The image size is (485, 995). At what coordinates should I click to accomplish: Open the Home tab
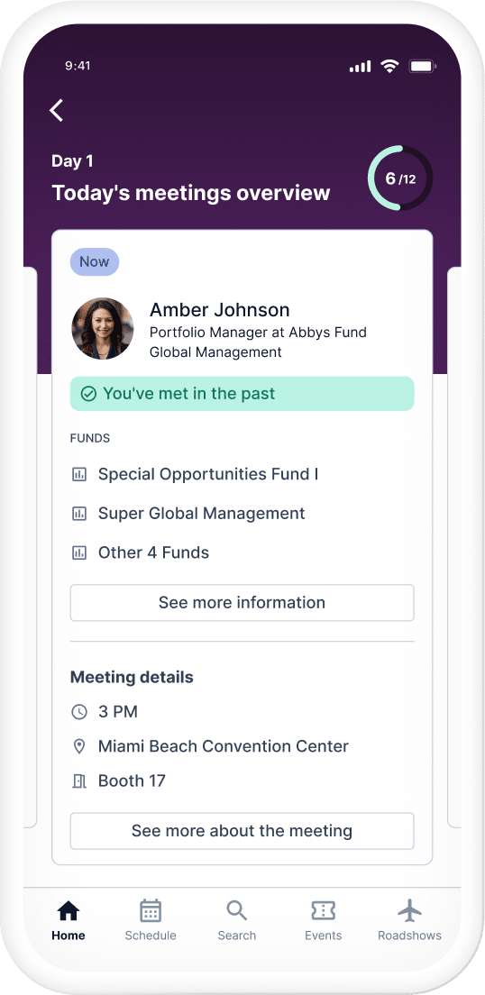point(68,921)
